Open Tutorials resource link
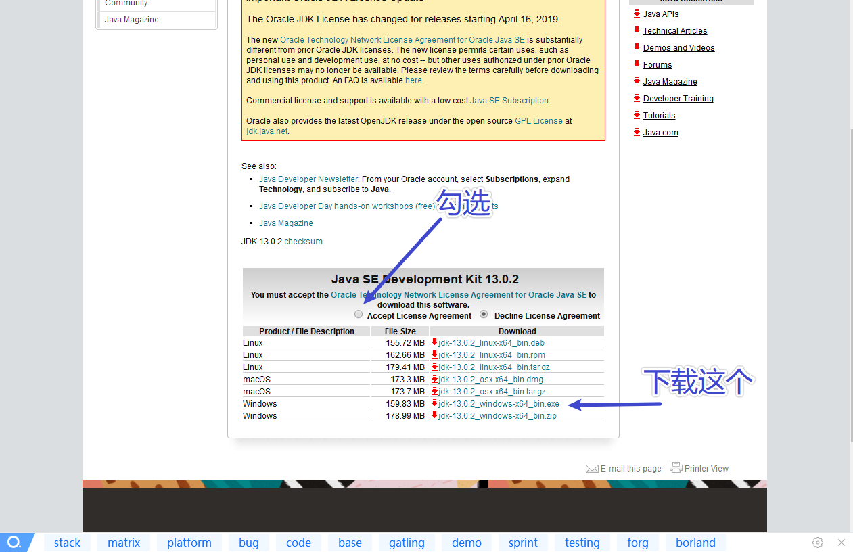 click(x=660, y=116)
